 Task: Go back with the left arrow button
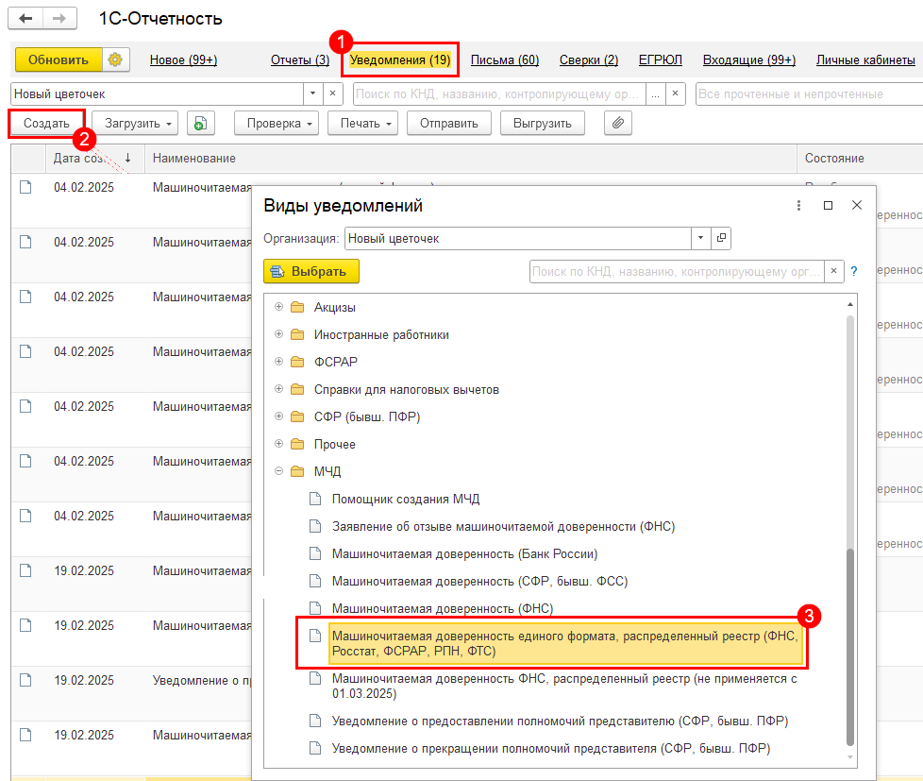coord(25,18)
